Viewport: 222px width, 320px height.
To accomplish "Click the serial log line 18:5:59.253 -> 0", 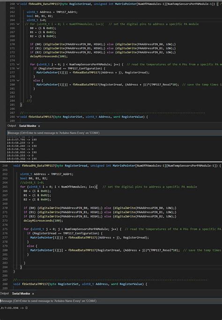I will [x=20, y=155].
